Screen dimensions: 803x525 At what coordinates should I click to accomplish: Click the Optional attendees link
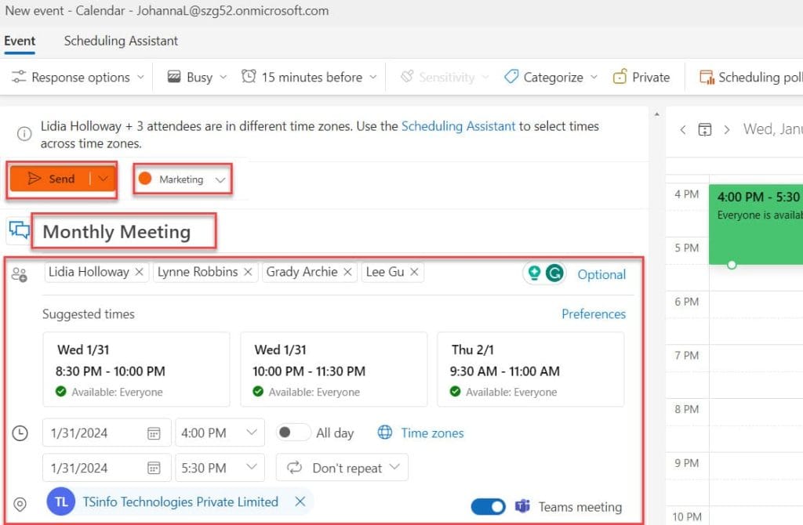click(601, 274)
